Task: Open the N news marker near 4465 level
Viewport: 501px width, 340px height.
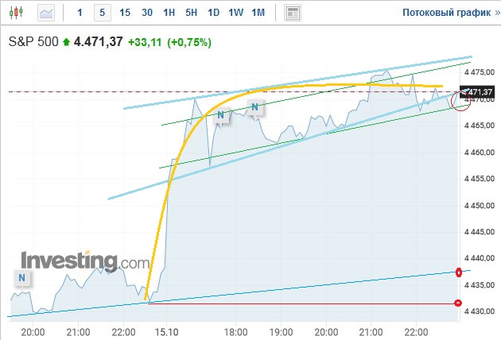Action: (x=220, y=115)
